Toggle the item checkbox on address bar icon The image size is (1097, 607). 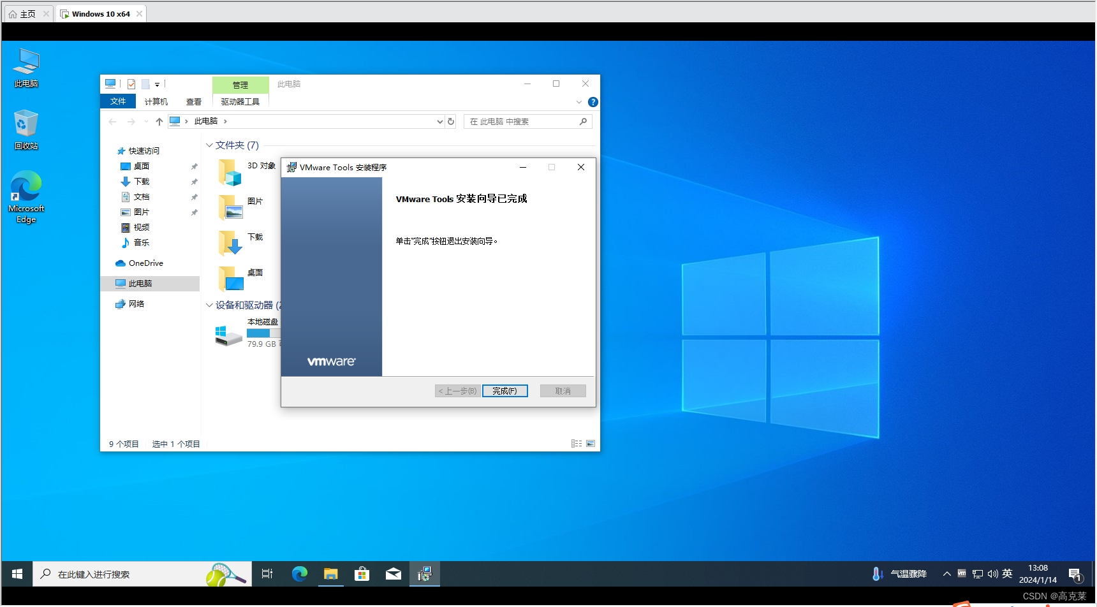pos(131,84)
